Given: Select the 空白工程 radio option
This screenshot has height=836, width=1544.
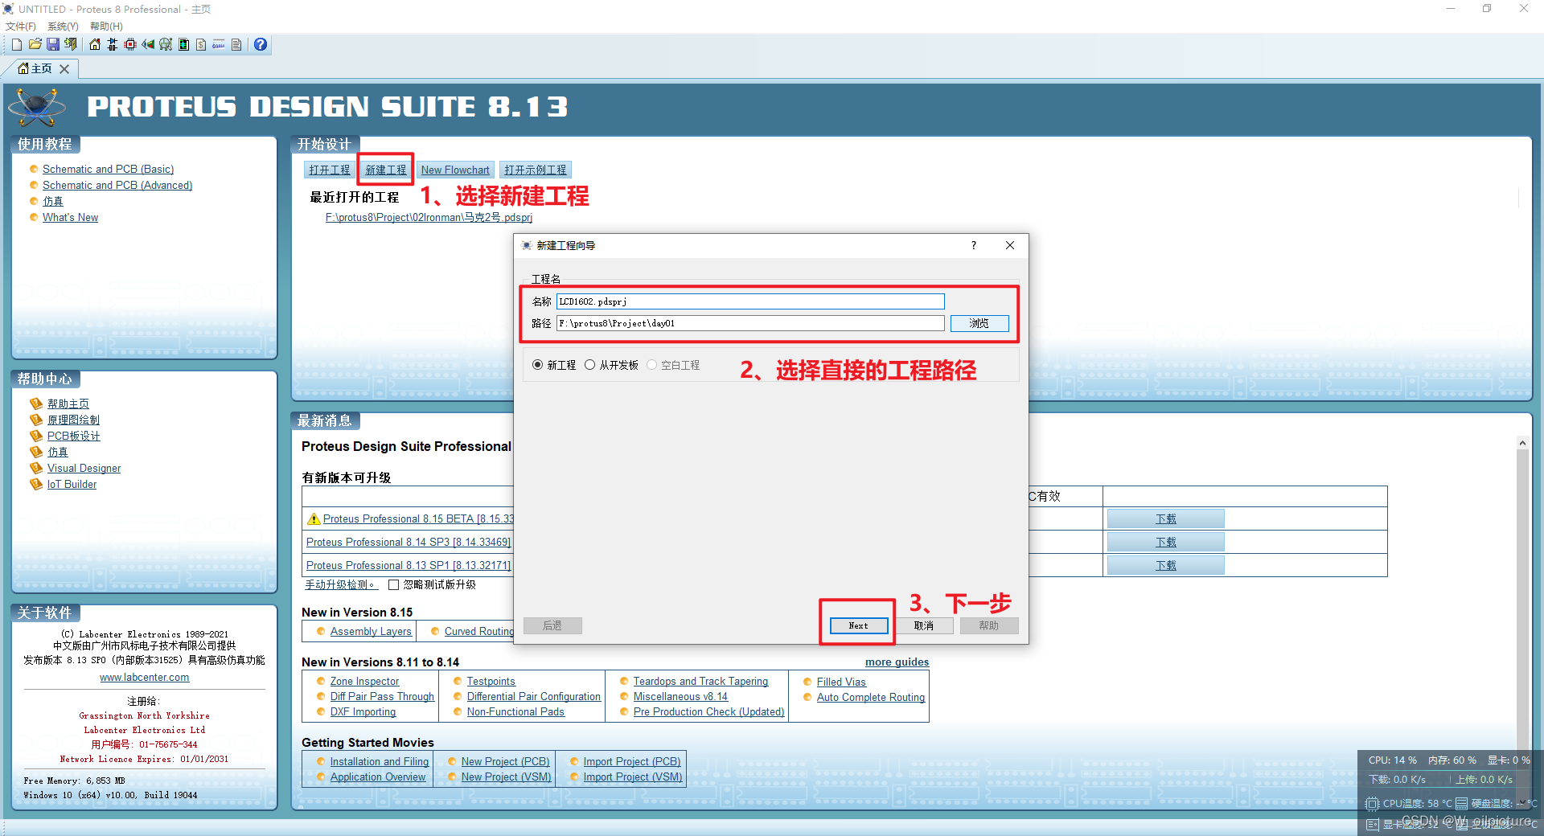Looking at the screenshot, I should point(652,365).
